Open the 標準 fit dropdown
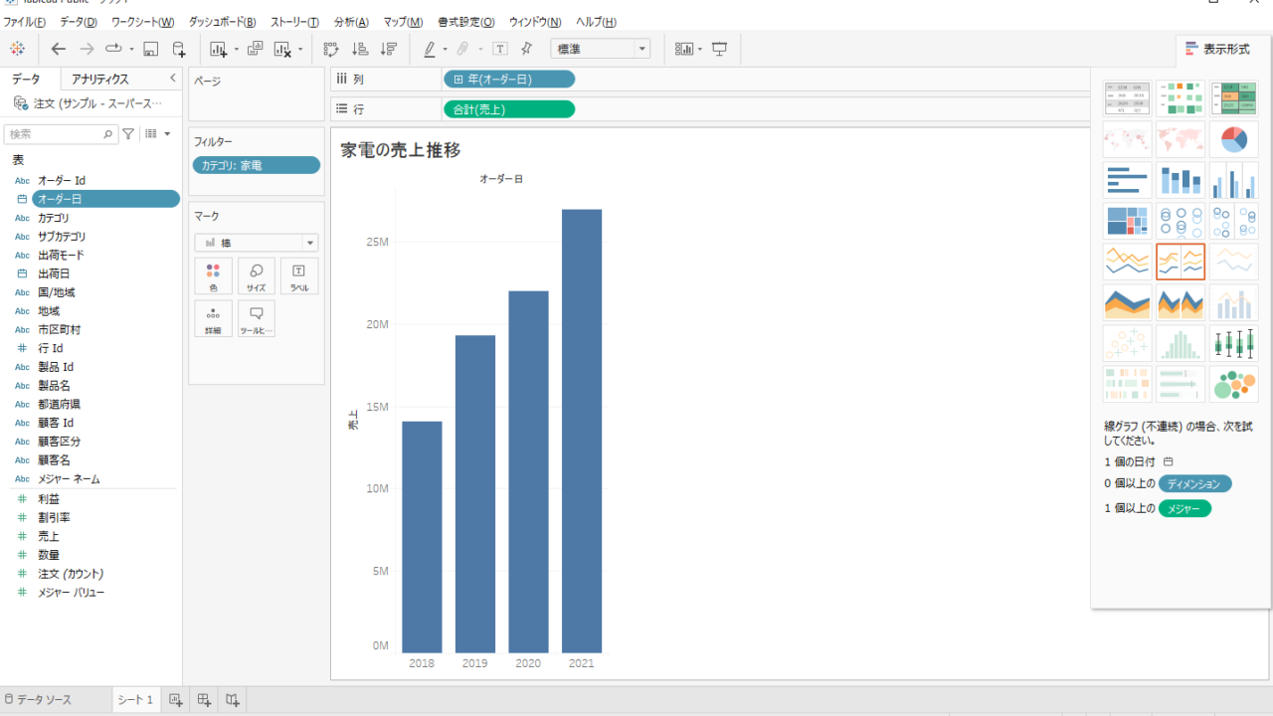The height and width of the screenshot is (716, 1273). point(601,49)
